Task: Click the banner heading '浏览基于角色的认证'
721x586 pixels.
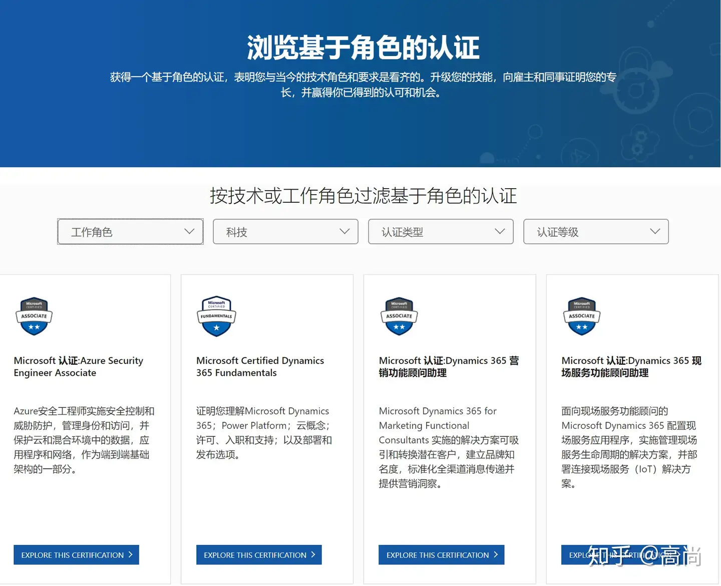Action: (x=363, y=48)
